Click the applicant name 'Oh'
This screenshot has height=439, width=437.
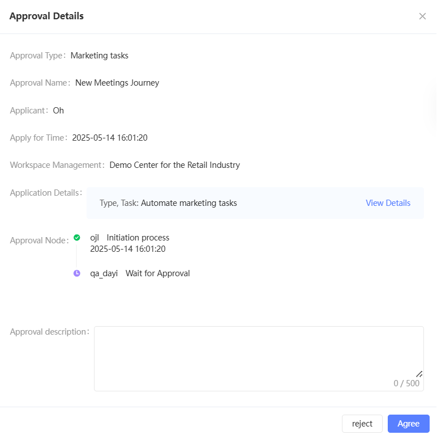click(58, 111)
